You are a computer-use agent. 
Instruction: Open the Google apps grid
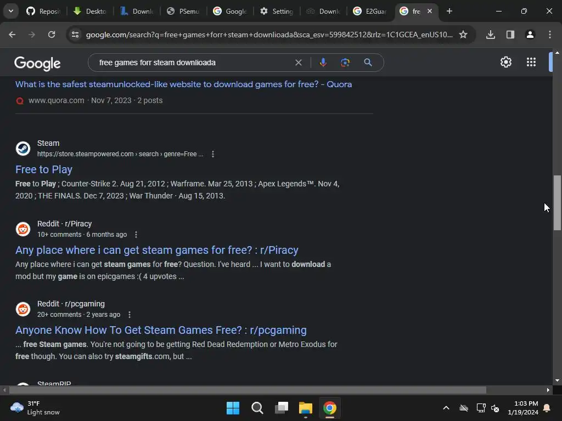coord(531,62)
